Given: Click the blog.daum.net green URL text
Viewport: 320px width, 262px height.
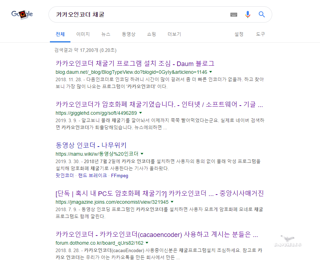Looking at the screenshot, I should tap(131, 72).
